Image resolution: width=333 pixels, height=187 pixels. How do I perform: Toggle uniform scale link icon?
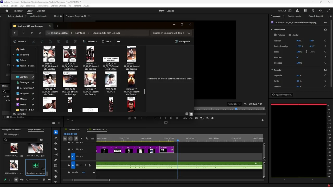[306, 52]
